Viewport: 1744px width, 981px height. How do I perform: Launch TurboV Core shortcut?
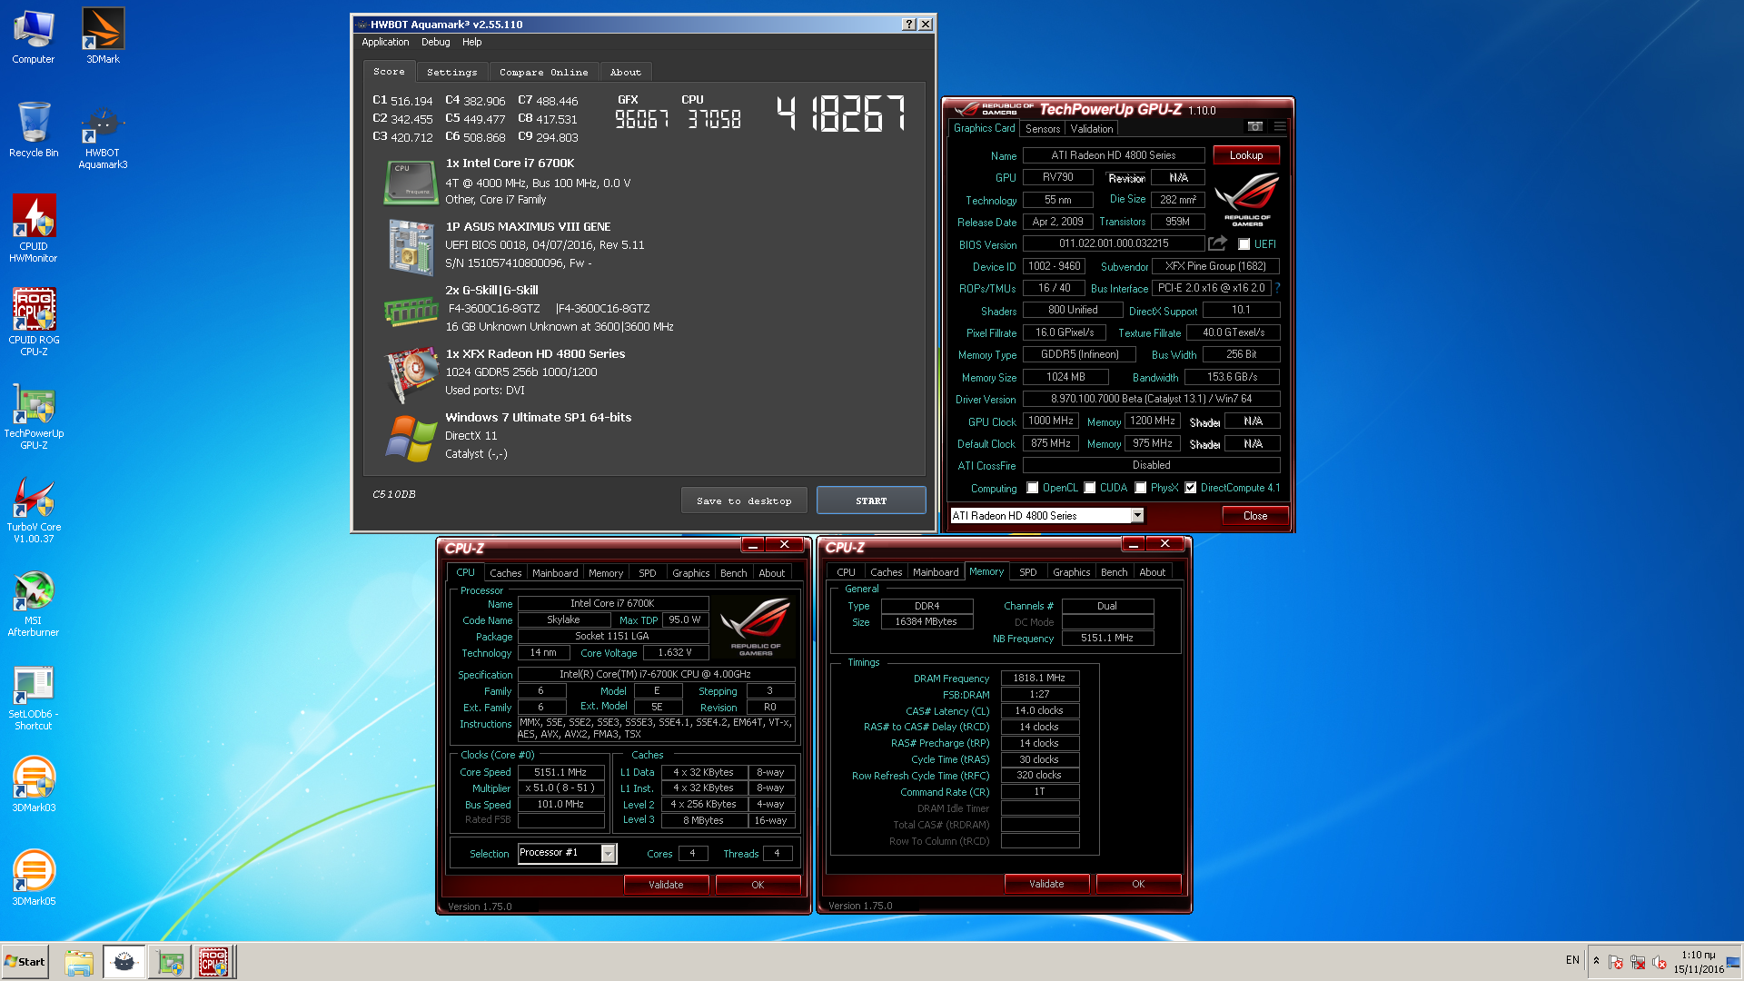tap(34, 510)
